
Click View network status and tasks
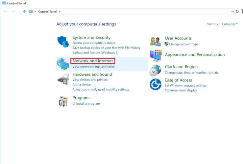[93, 67]
